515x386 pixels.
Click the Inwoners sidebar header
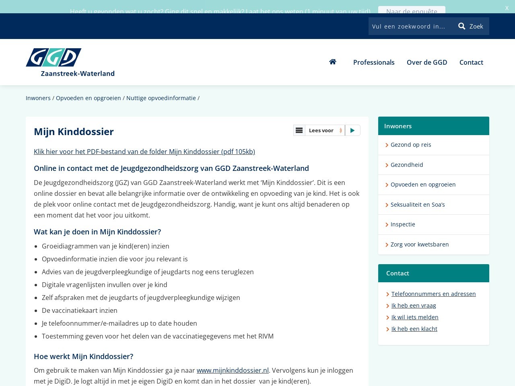coord(434,126)
